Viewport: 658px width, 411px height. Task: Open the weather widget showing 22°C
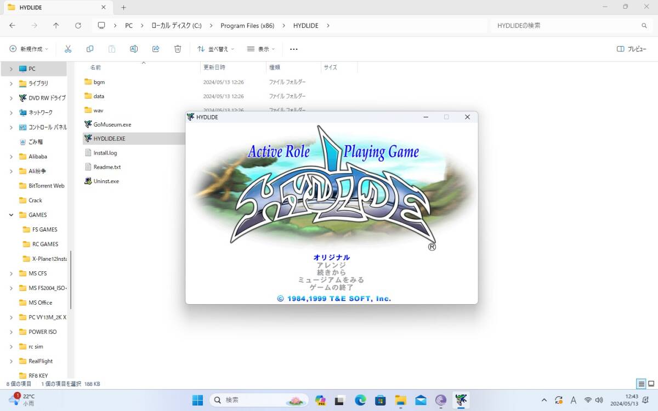tap(23, 400)
